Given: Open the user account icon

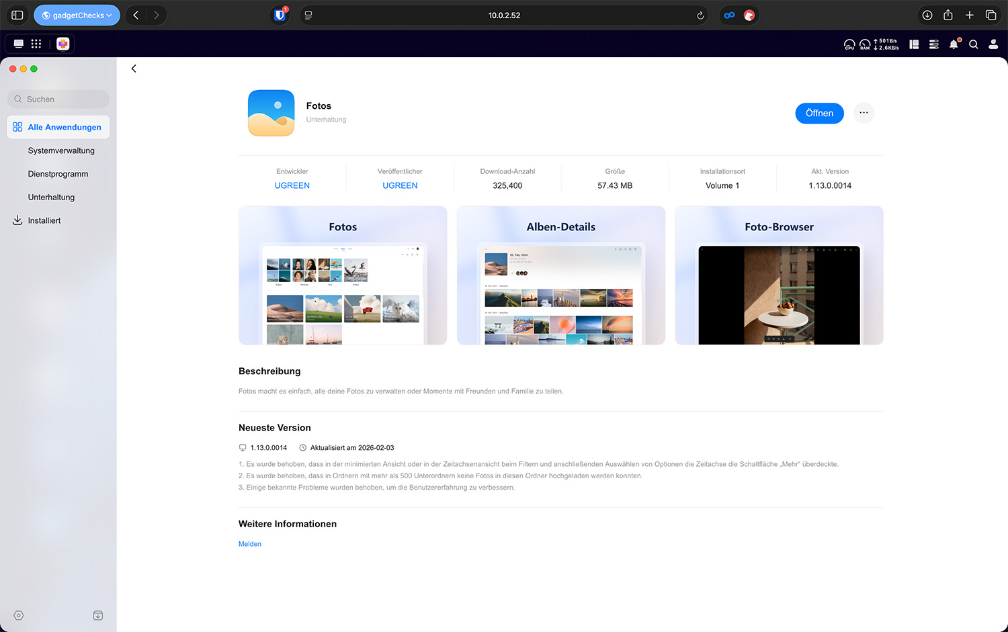Looking at the screenshot, I should pyautogui.click(x=993, y=44).
